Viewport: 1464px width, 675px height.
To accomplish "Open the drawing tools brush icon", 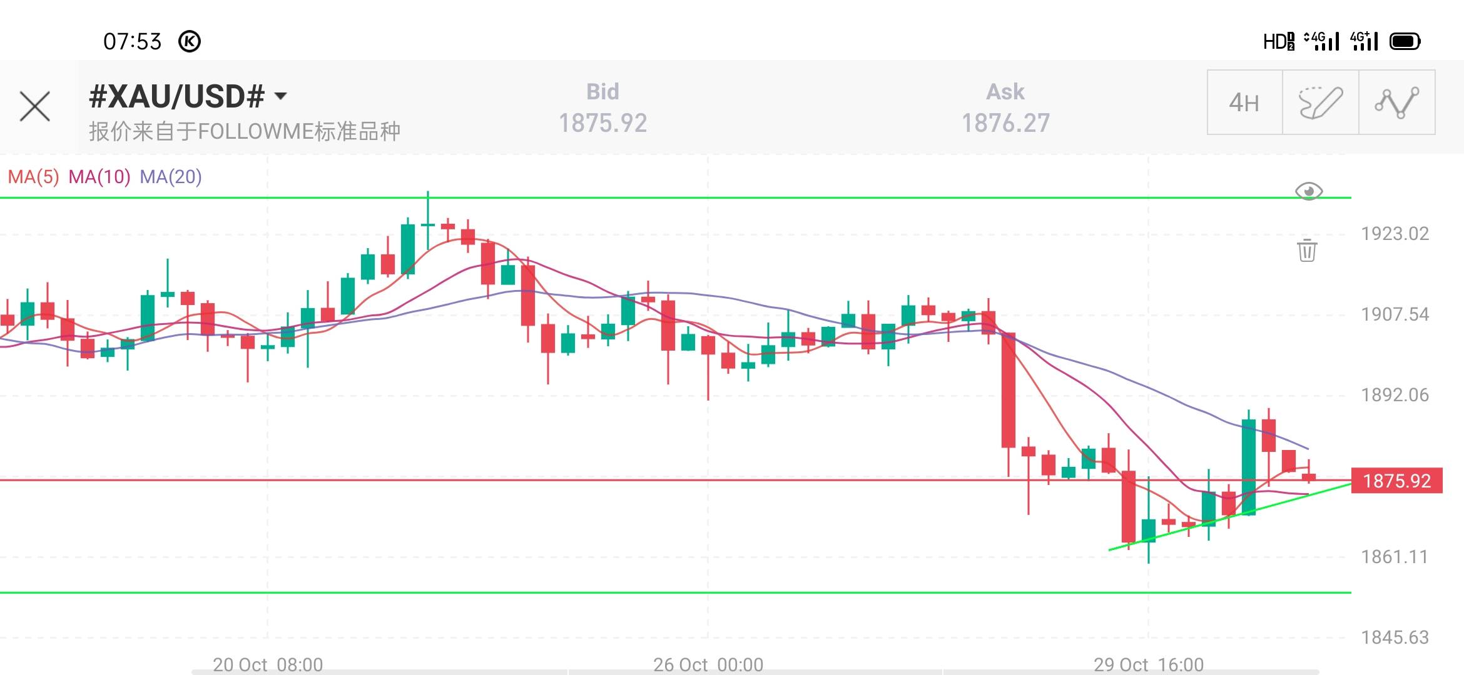I will point(1320,102).
